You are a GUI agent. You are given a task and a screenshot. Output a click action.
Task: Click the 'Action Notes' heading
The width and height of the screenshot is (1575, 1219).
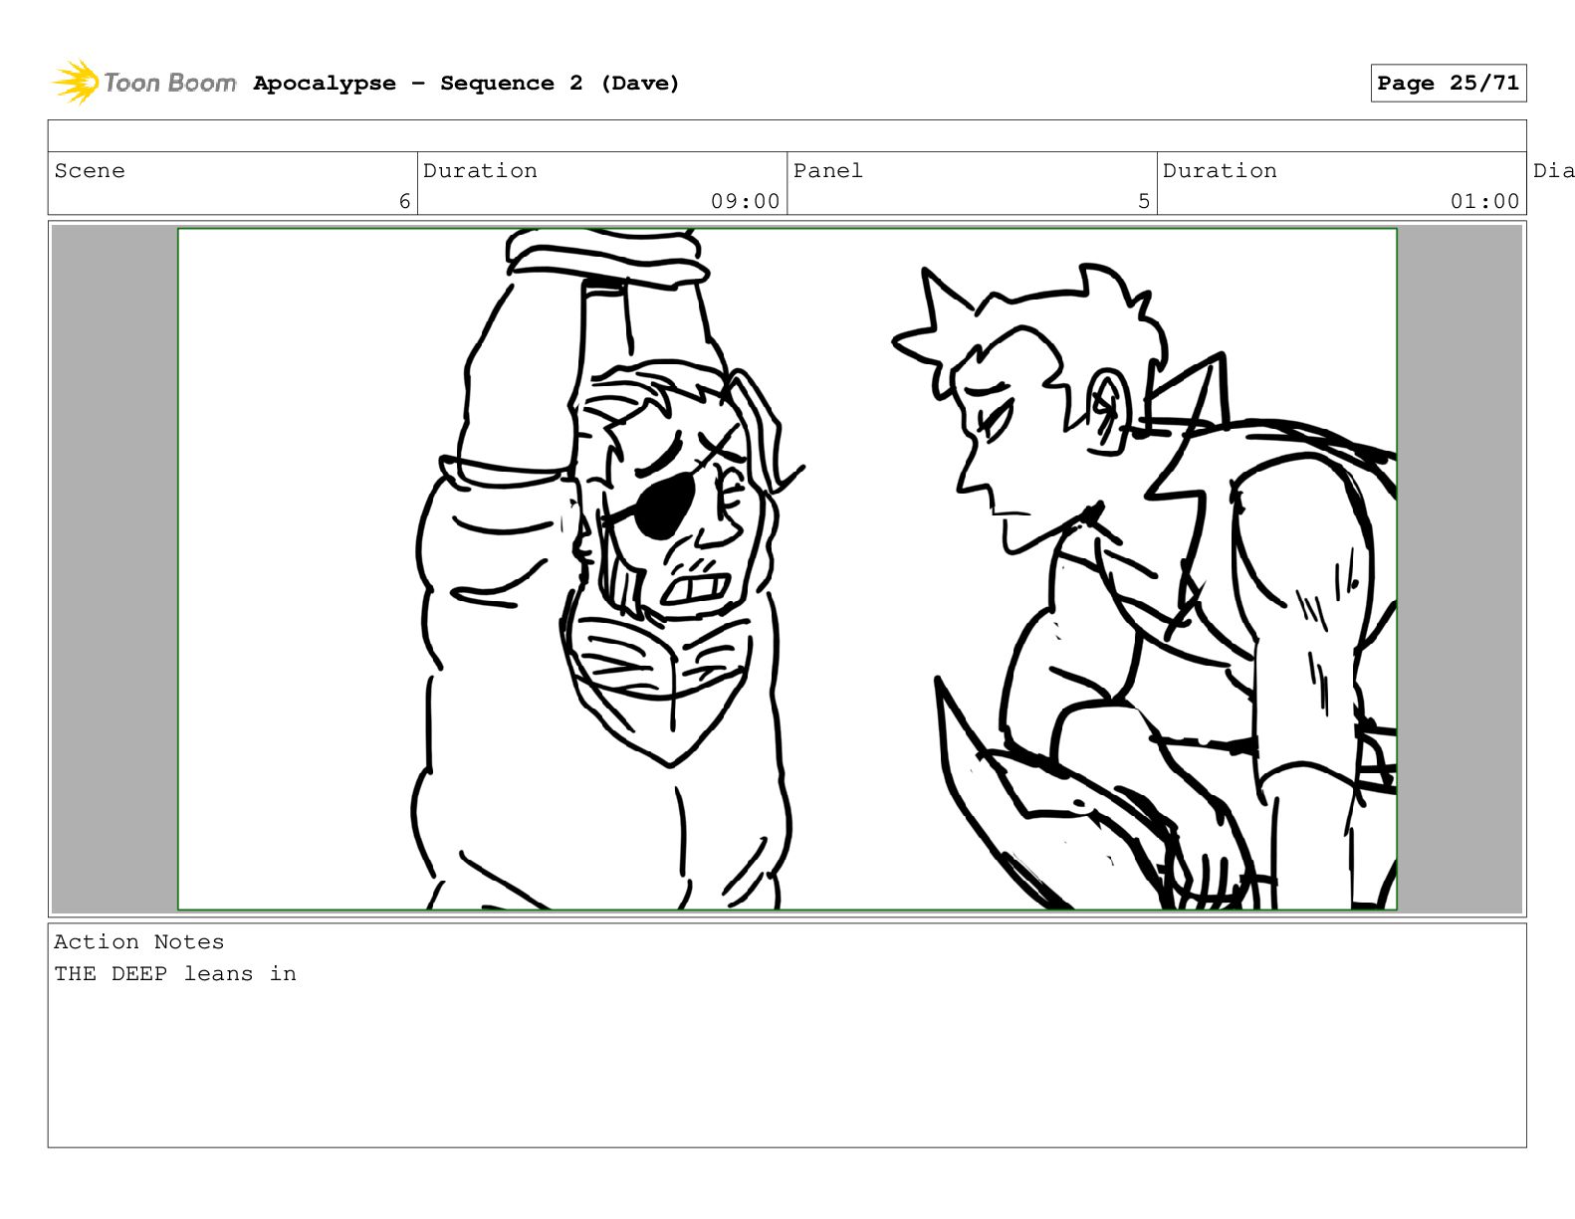pyautogui.click(x=139, y=942)
